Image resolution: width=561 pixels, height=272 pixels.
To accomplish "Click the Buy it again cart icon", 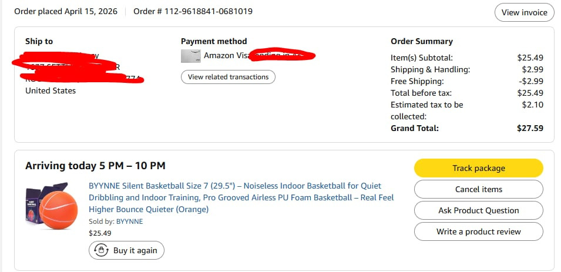I will point(102,250).
